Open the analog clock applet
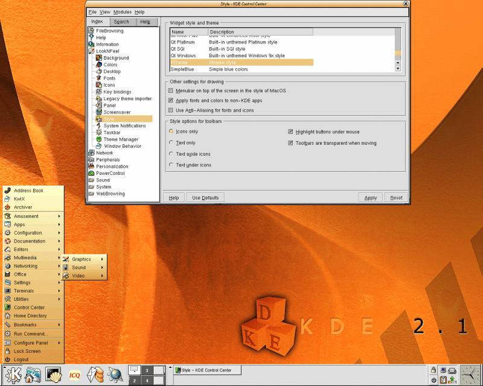Viewport: 483px width, 386px height. pos(471,375)
